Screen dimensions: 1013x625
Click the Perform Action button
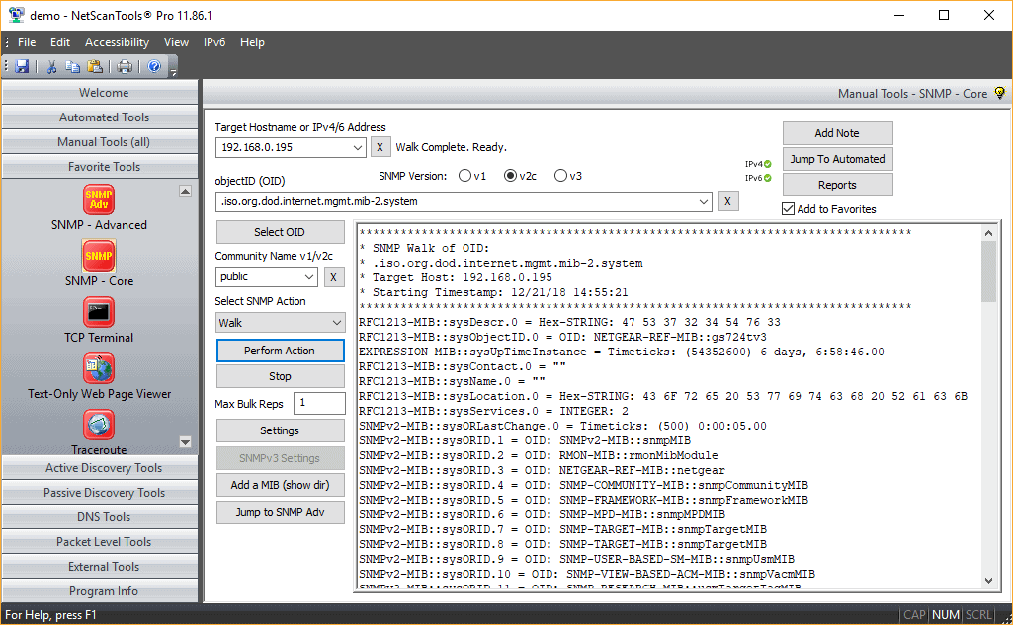280,350
